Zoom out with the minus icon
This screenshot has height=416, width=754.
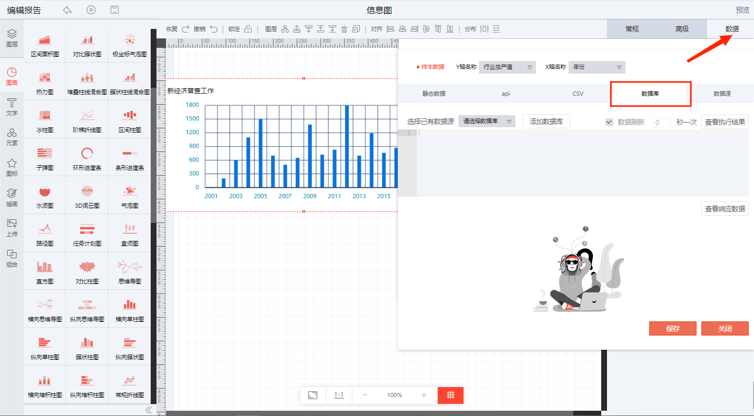point(365,395)
